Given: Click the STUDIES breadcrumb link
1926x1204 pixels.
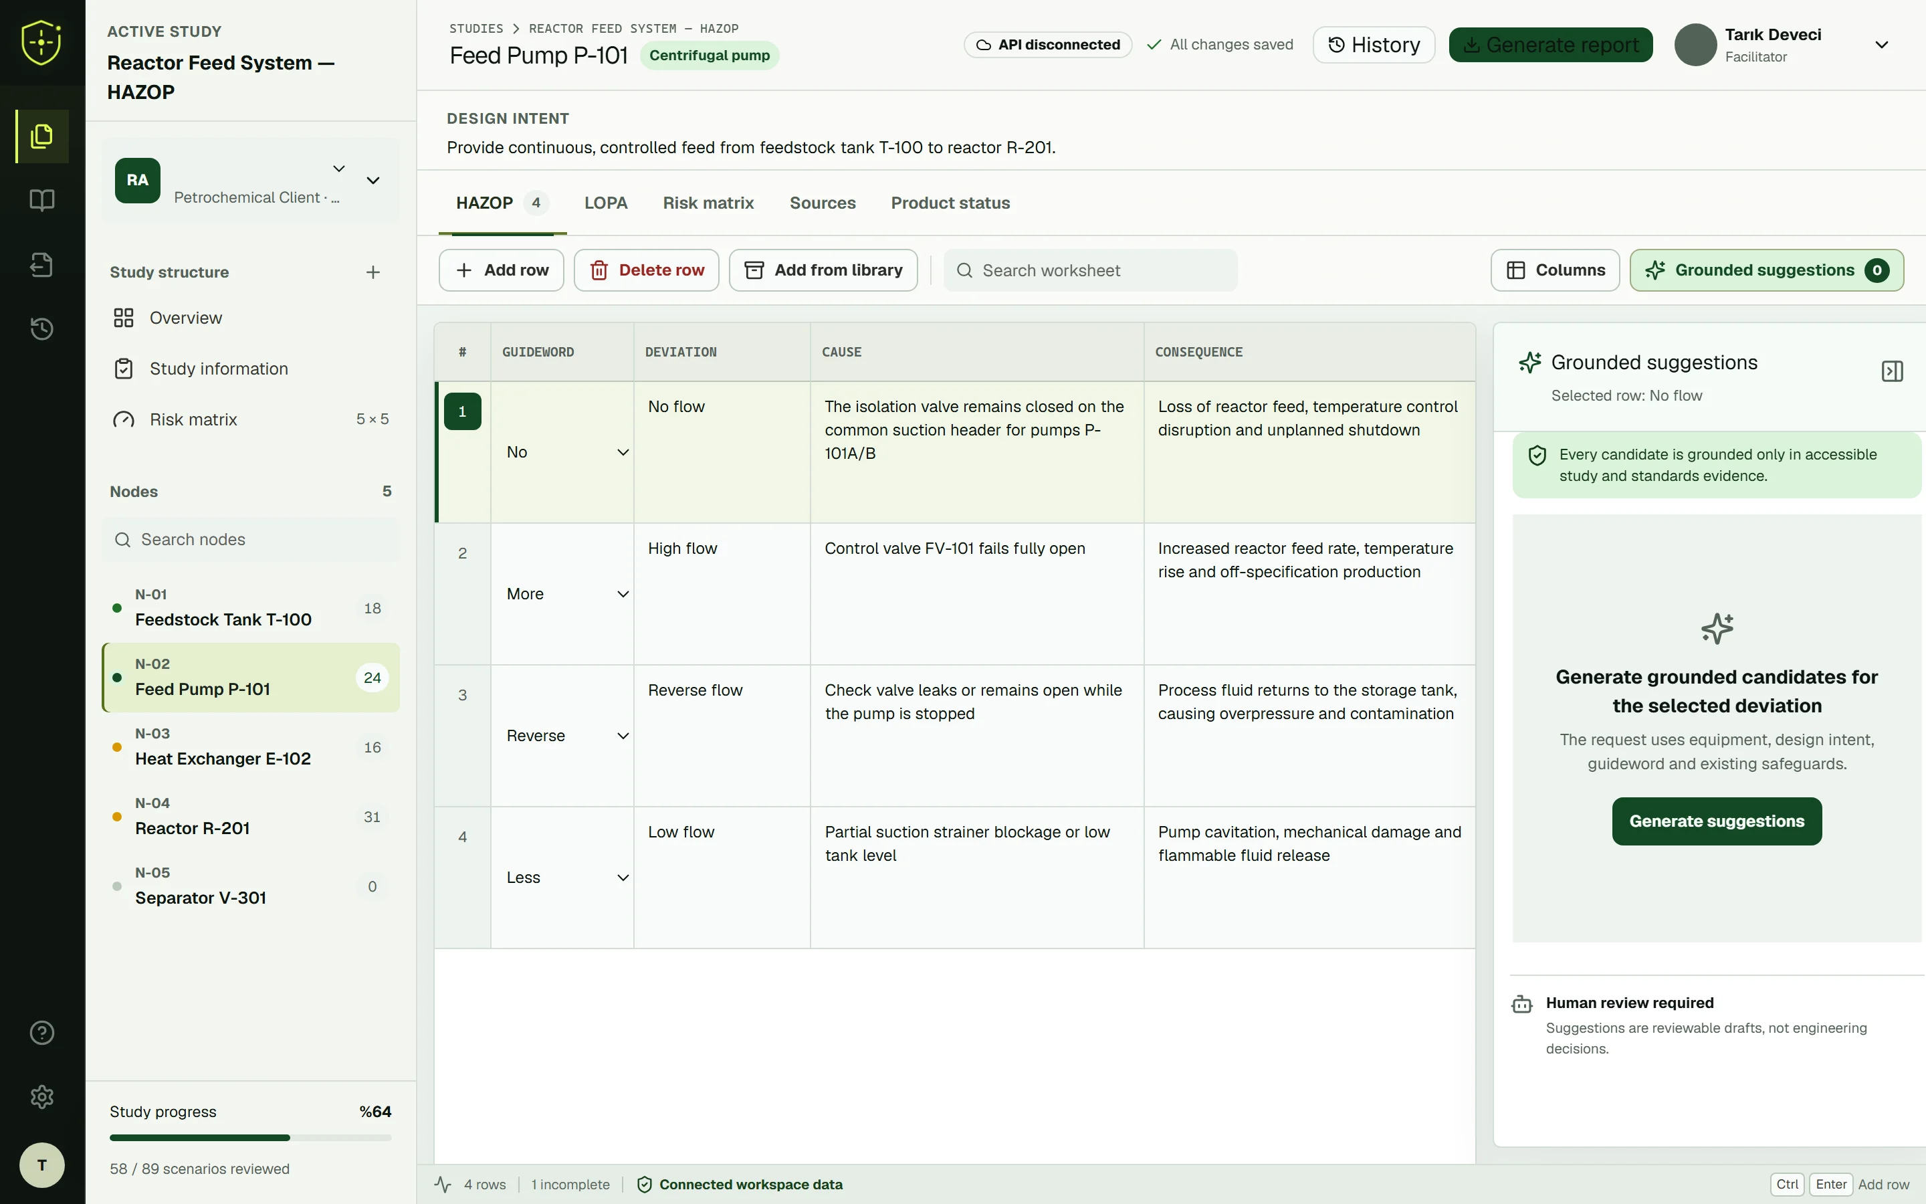Looking at the screenshot, I should coord(476,29).
